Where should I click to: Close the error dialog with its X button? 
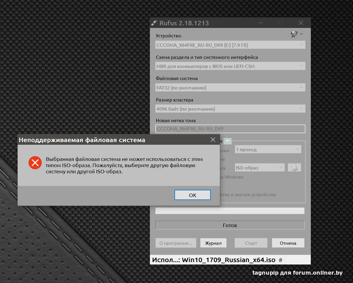[213, 140]
